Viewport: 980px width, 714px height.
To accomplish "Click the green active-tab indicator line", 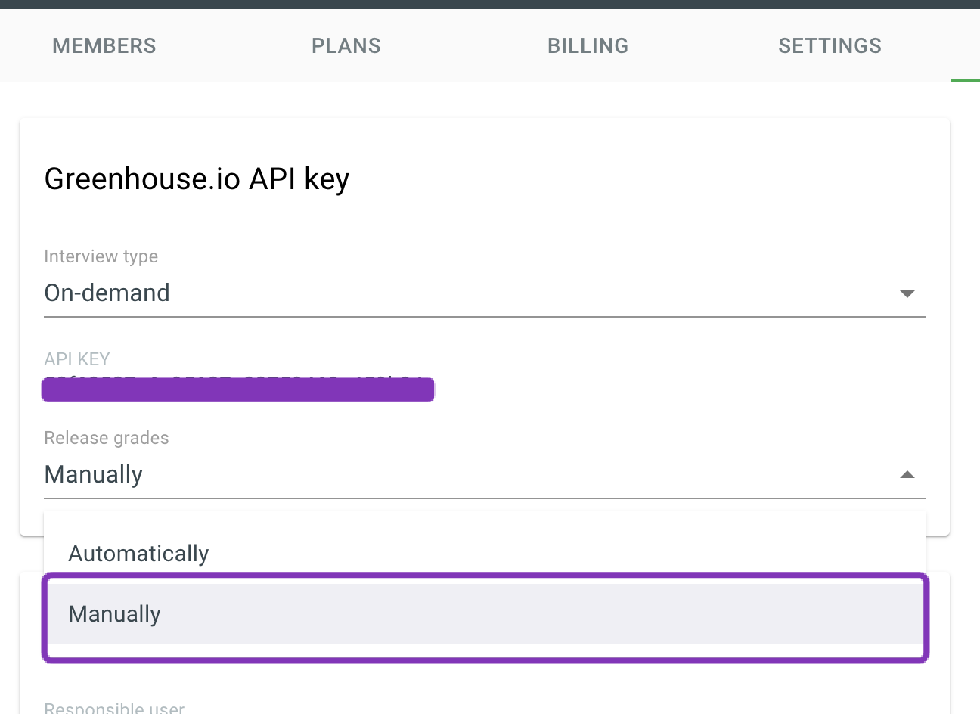I will coord(965,79).
